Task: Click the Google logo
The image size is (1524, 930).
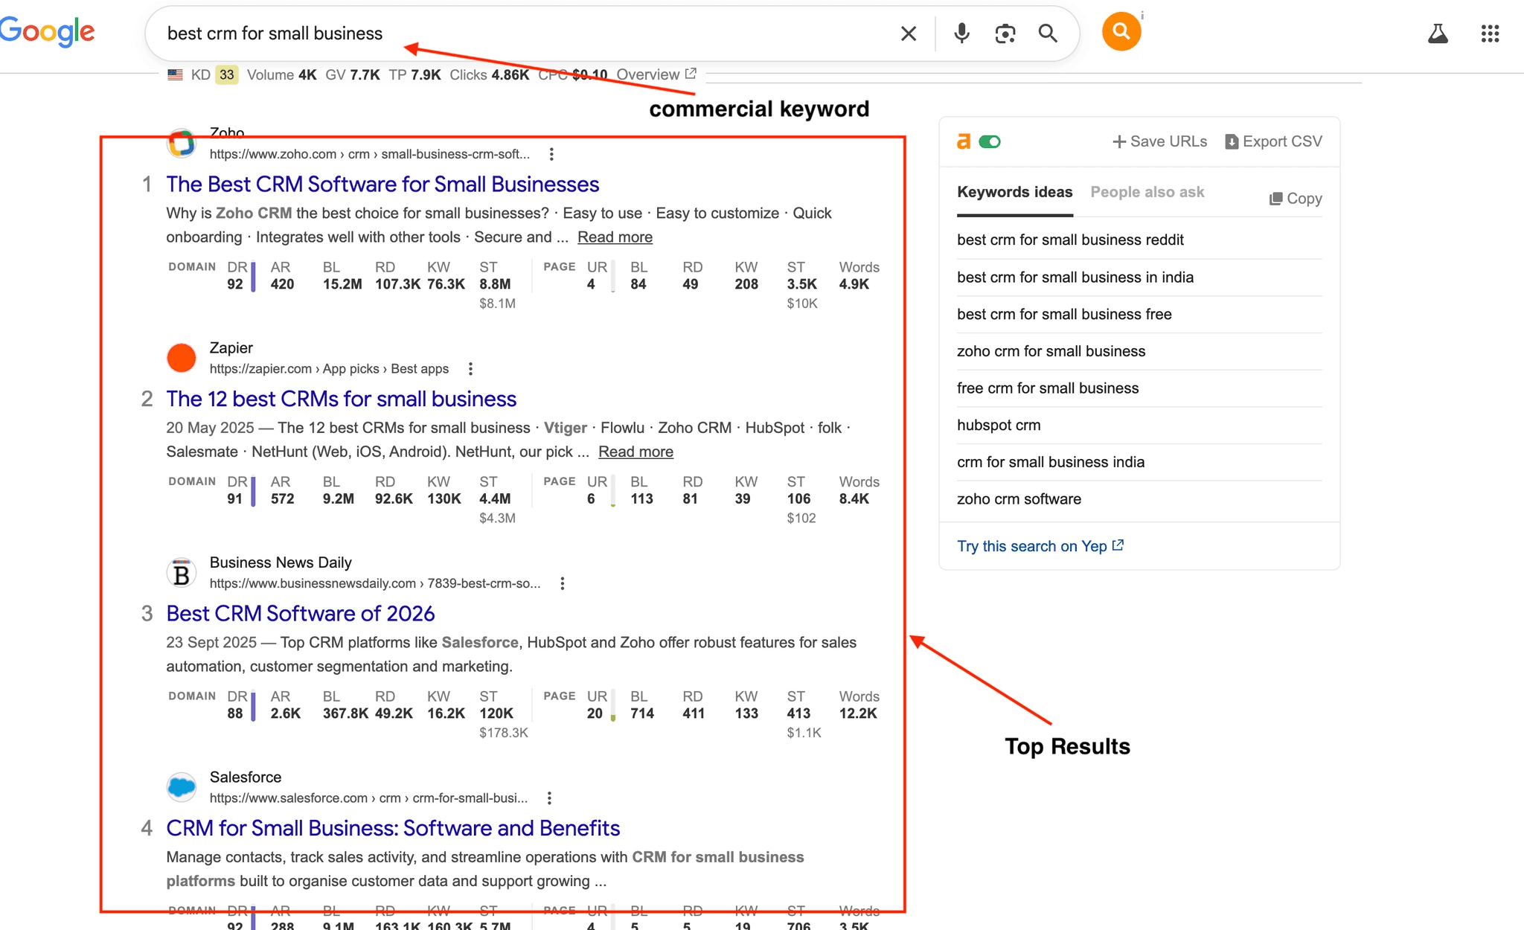Action: click(x=47, y=32)
